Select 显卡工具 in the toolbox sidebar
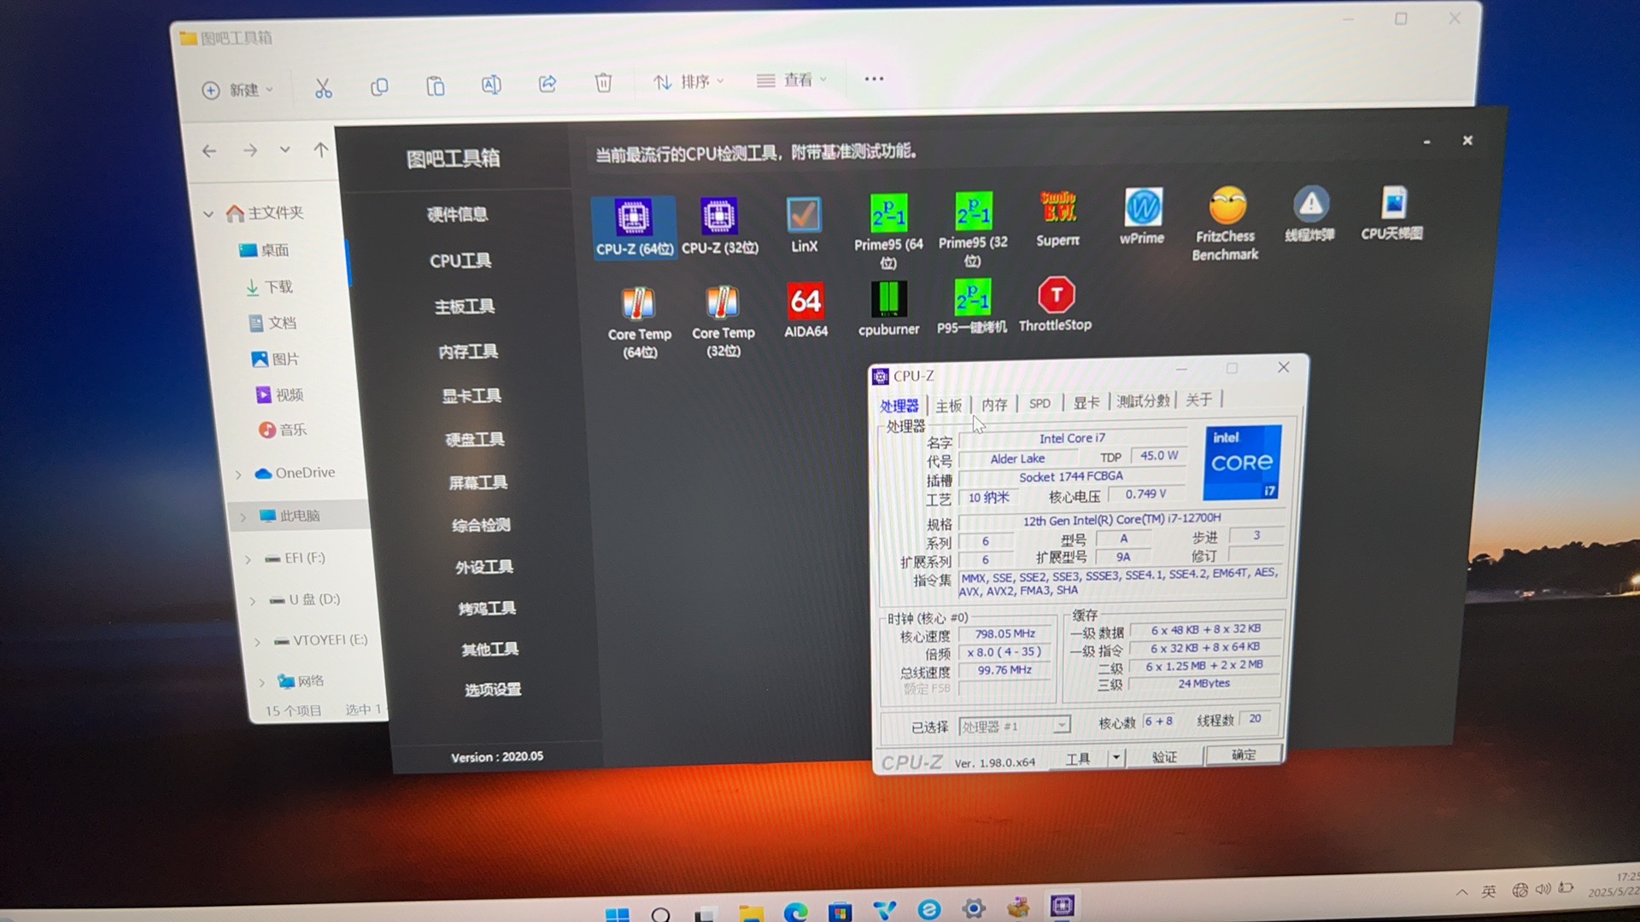Screen dimensions: 1640x922 pos(471,396)
